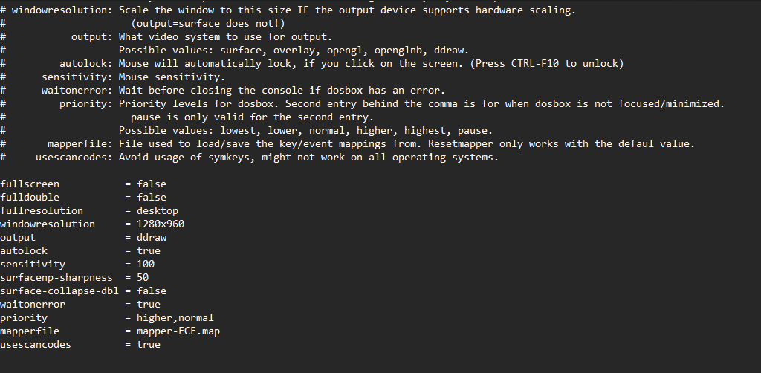761x373 pixels.
Task: Select the windowresolution value 1280x960
Action: [x=161, y=224]
